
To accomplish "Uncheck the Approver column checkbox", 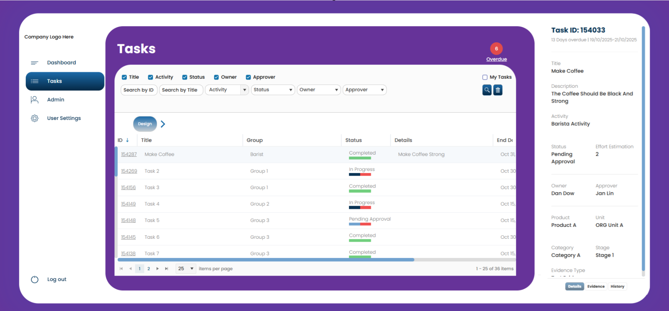I will click(x=248, y=77).
